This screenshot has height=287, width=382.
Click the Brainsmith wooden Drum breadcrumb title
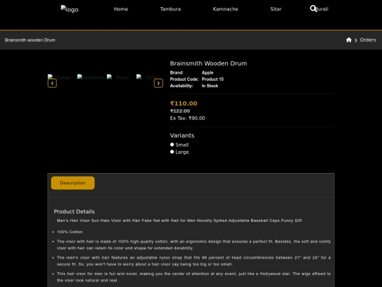pyautogui.click(x=30, y=40)
